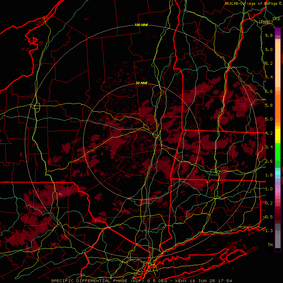Click the -0.5 value on color scale
The height and width of the screenshot is (283, 283).
268,217
